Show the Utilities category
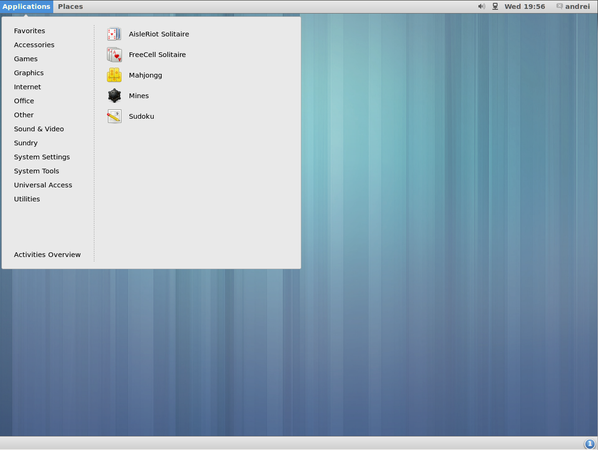598x450 pixels. pos(27,199)
